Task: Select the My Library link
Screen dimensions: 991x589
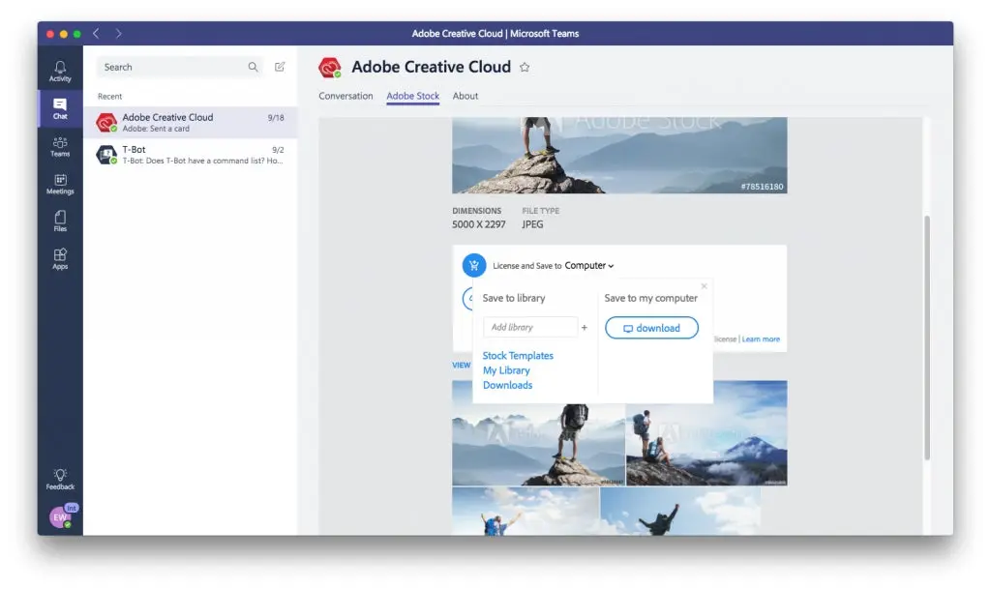Action: pos(506,370)
